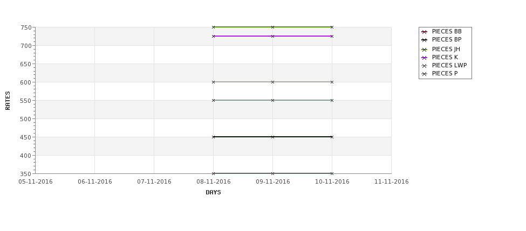
Task: Click green line point at 08-11-2016
Action: (x=213, y=27)
